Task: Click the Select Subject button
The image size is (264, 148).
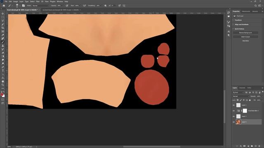Action: click(245, 37)
